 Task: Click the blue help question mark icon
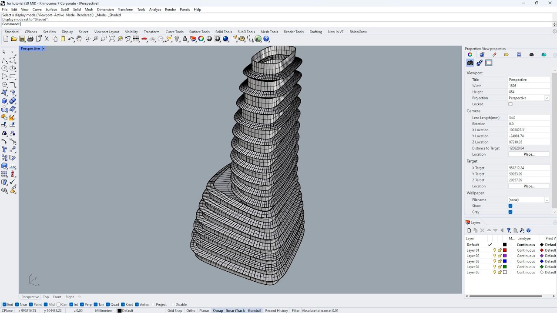pos(266,39)
